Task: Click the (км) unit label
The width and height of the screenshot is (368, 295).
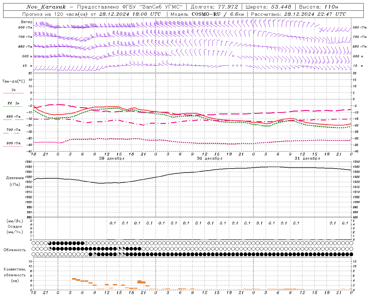Action: click(15, 281)
